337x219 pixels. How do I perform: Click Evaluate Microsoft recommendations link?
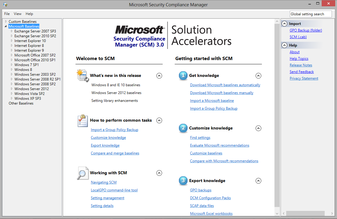click(219, 145)
